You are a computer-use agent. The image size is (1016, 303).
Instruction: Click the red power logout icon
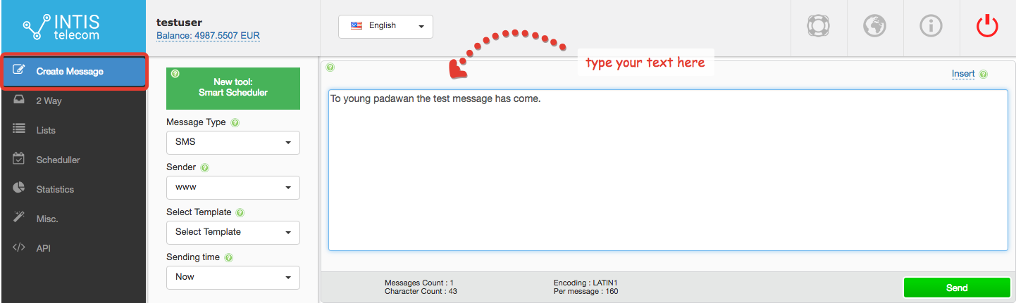click(987, 26)
